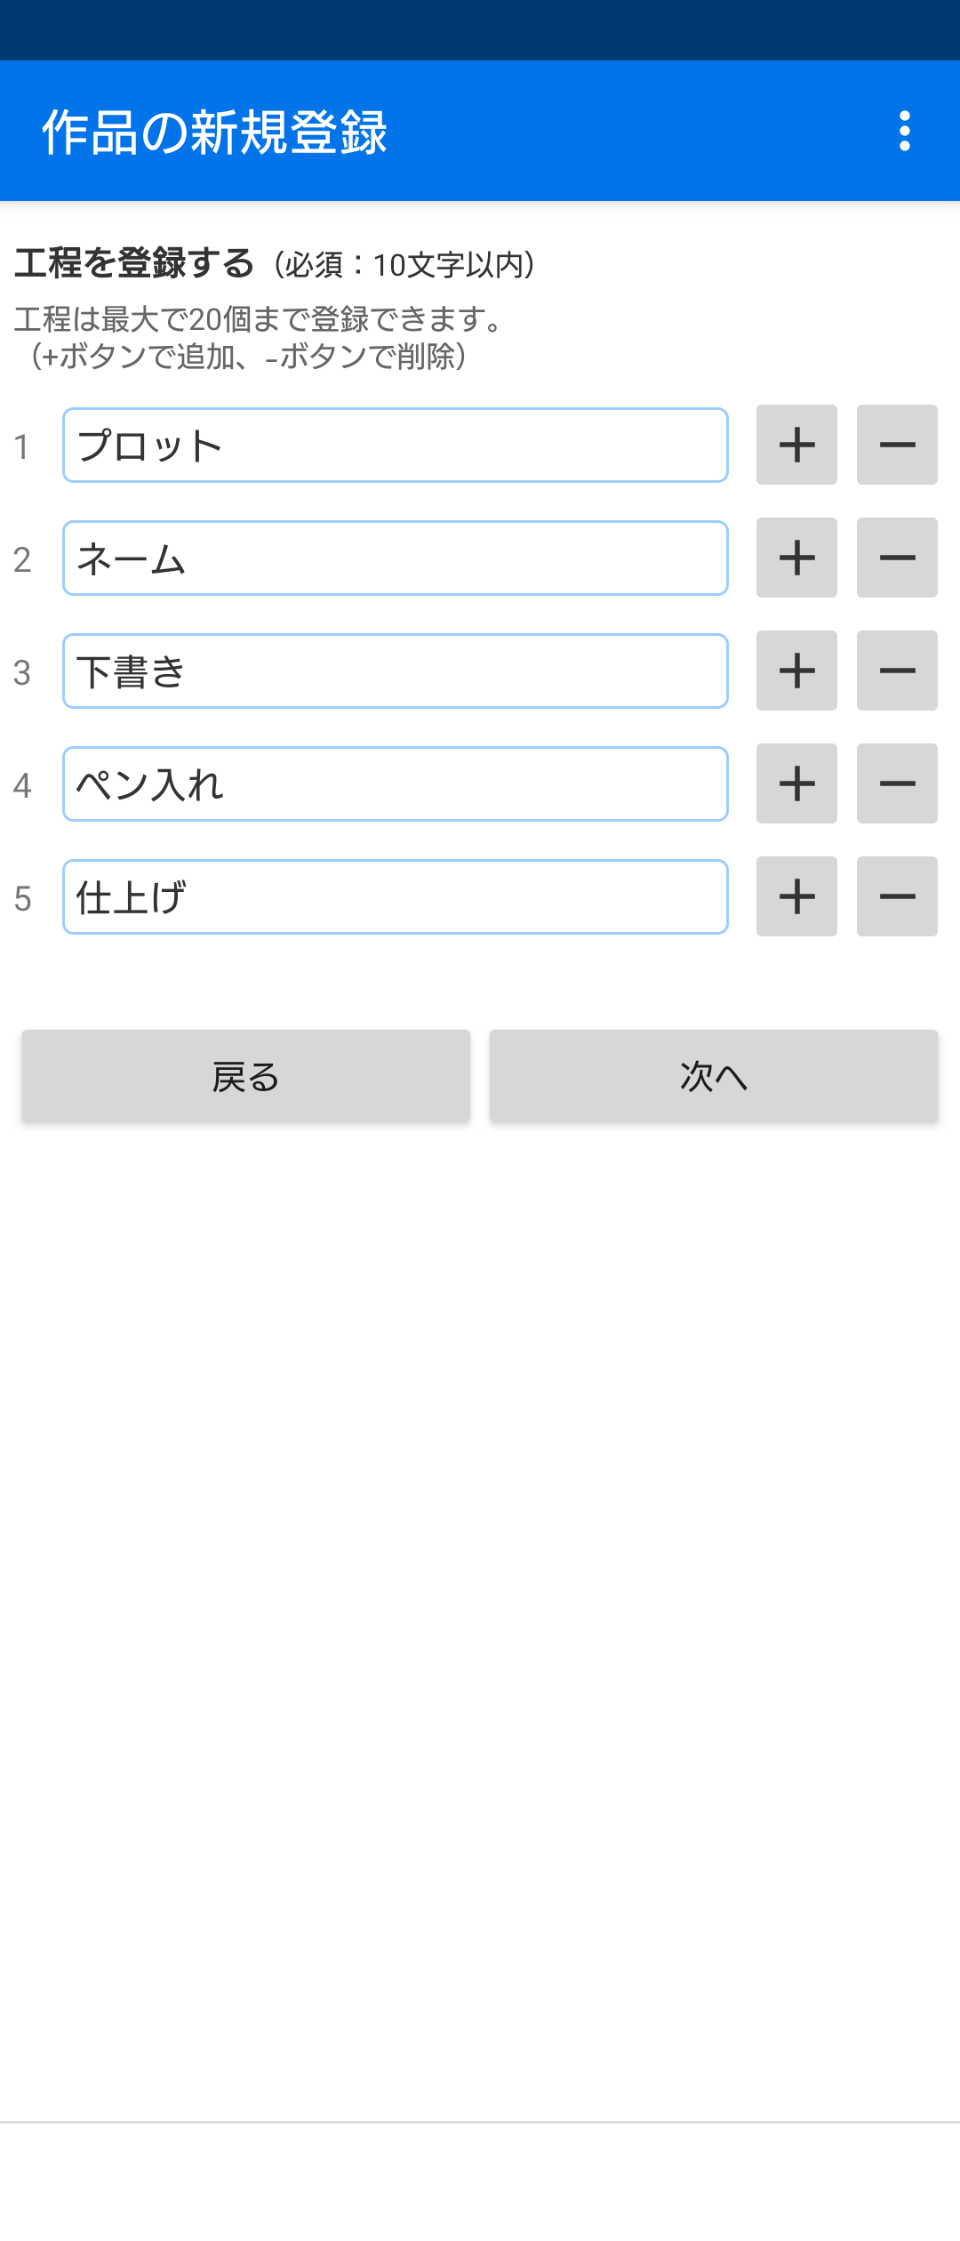960x2241 pixels.
Task: Click the 下書き step field
Action: [395, 671]
